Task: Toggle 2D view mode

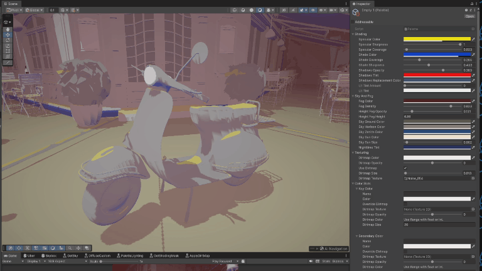Action: 284,10
